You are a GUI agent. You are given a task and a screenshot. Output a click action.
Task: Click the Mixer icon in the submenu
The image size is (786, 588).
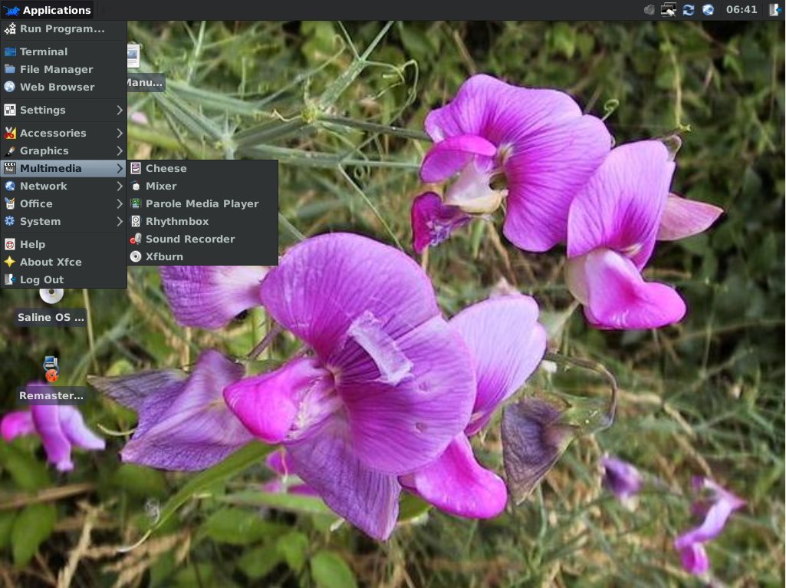[x=135, y=186]
